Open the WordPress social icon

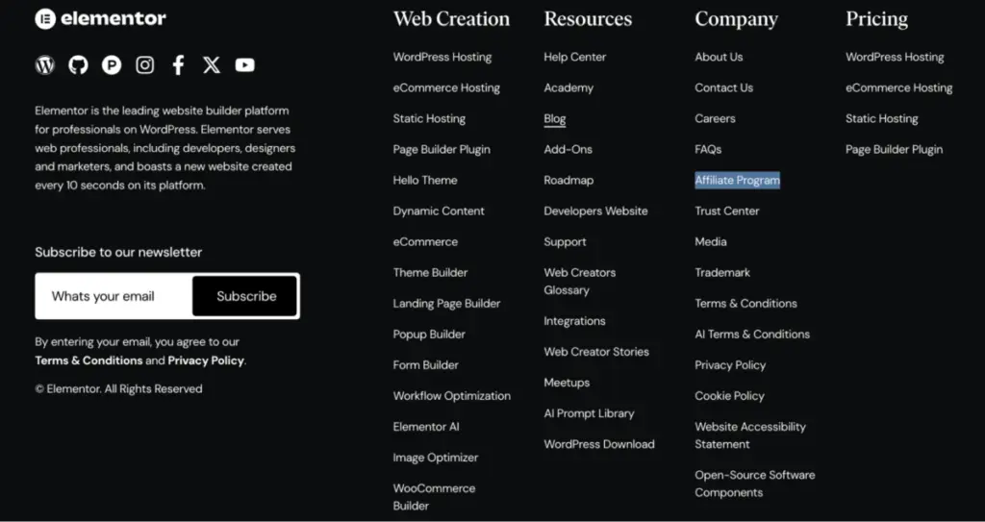[45, 65]
